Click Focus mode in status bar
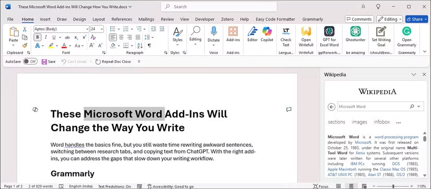Screen dimensions: 431x189 pos(320,186)
